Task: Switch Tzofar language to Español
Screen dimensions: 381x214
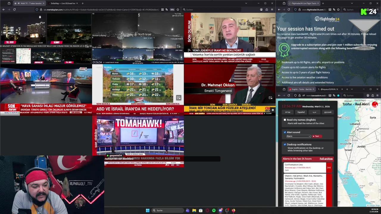Action: click(301, 112)
